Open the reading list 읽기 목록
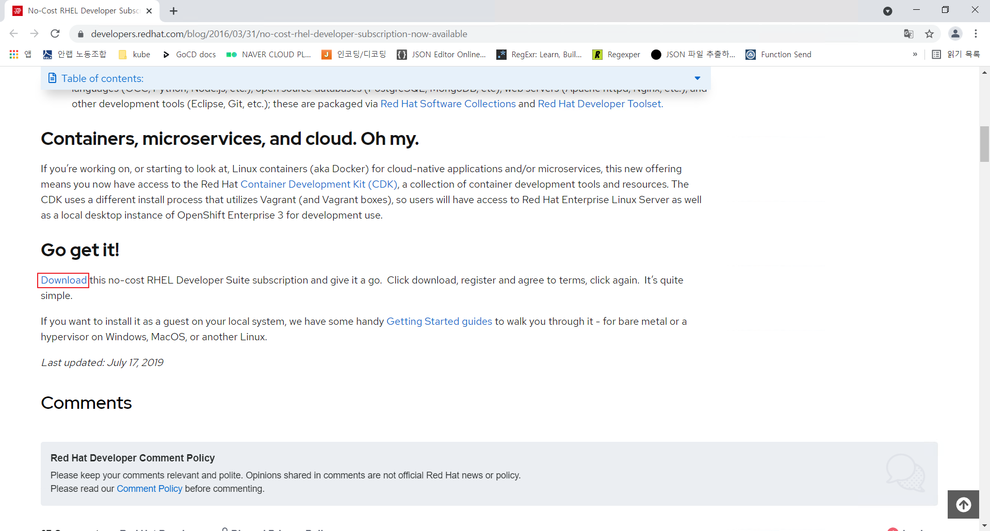Screen dimensions: 990x531 tap(956, 54)
